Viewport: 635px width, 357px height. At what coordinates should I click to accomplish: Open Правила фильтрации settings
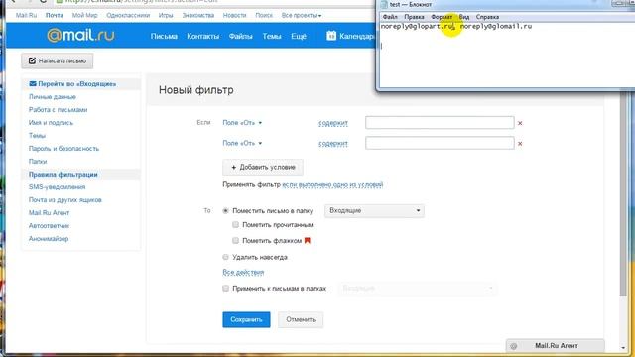click(x=63, y=175)
